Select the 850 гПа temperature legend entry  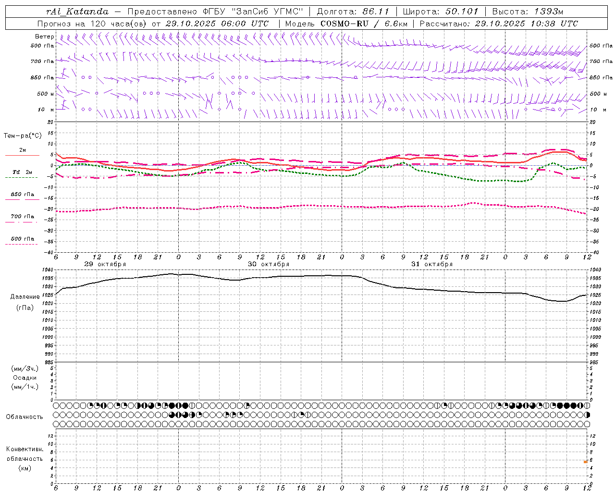(22, 195)
